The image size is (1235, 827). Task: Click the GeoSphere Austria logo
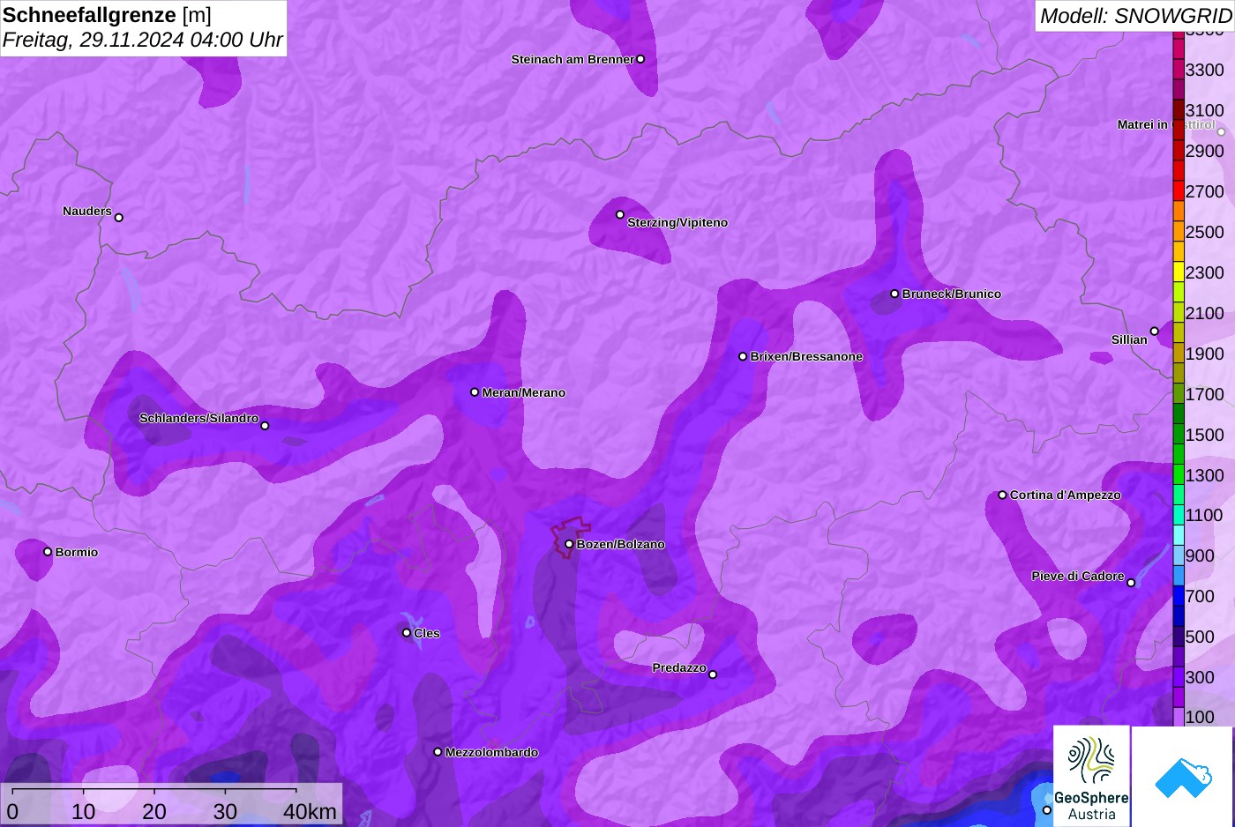point(1091,776)
